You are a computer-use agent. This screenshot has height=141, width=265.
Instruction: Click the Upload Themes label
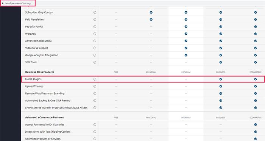(34, 86)
